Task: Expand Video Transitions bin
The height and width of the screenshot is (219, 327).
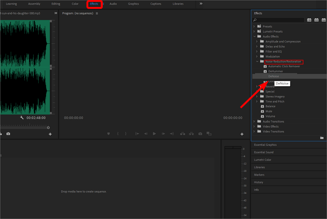Action: coord(254,131)
